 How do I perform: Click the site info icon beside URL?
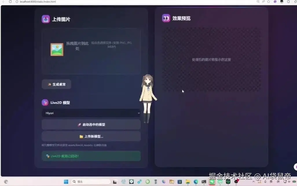(x=17, y=2)
